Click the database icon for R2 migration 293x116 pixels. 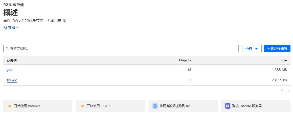tap(155, 106)
